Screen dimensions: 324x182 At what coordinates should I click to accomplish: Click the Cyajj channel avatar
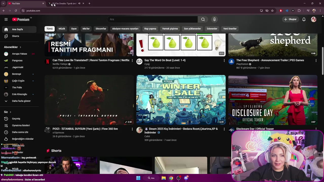click(139, 61)
